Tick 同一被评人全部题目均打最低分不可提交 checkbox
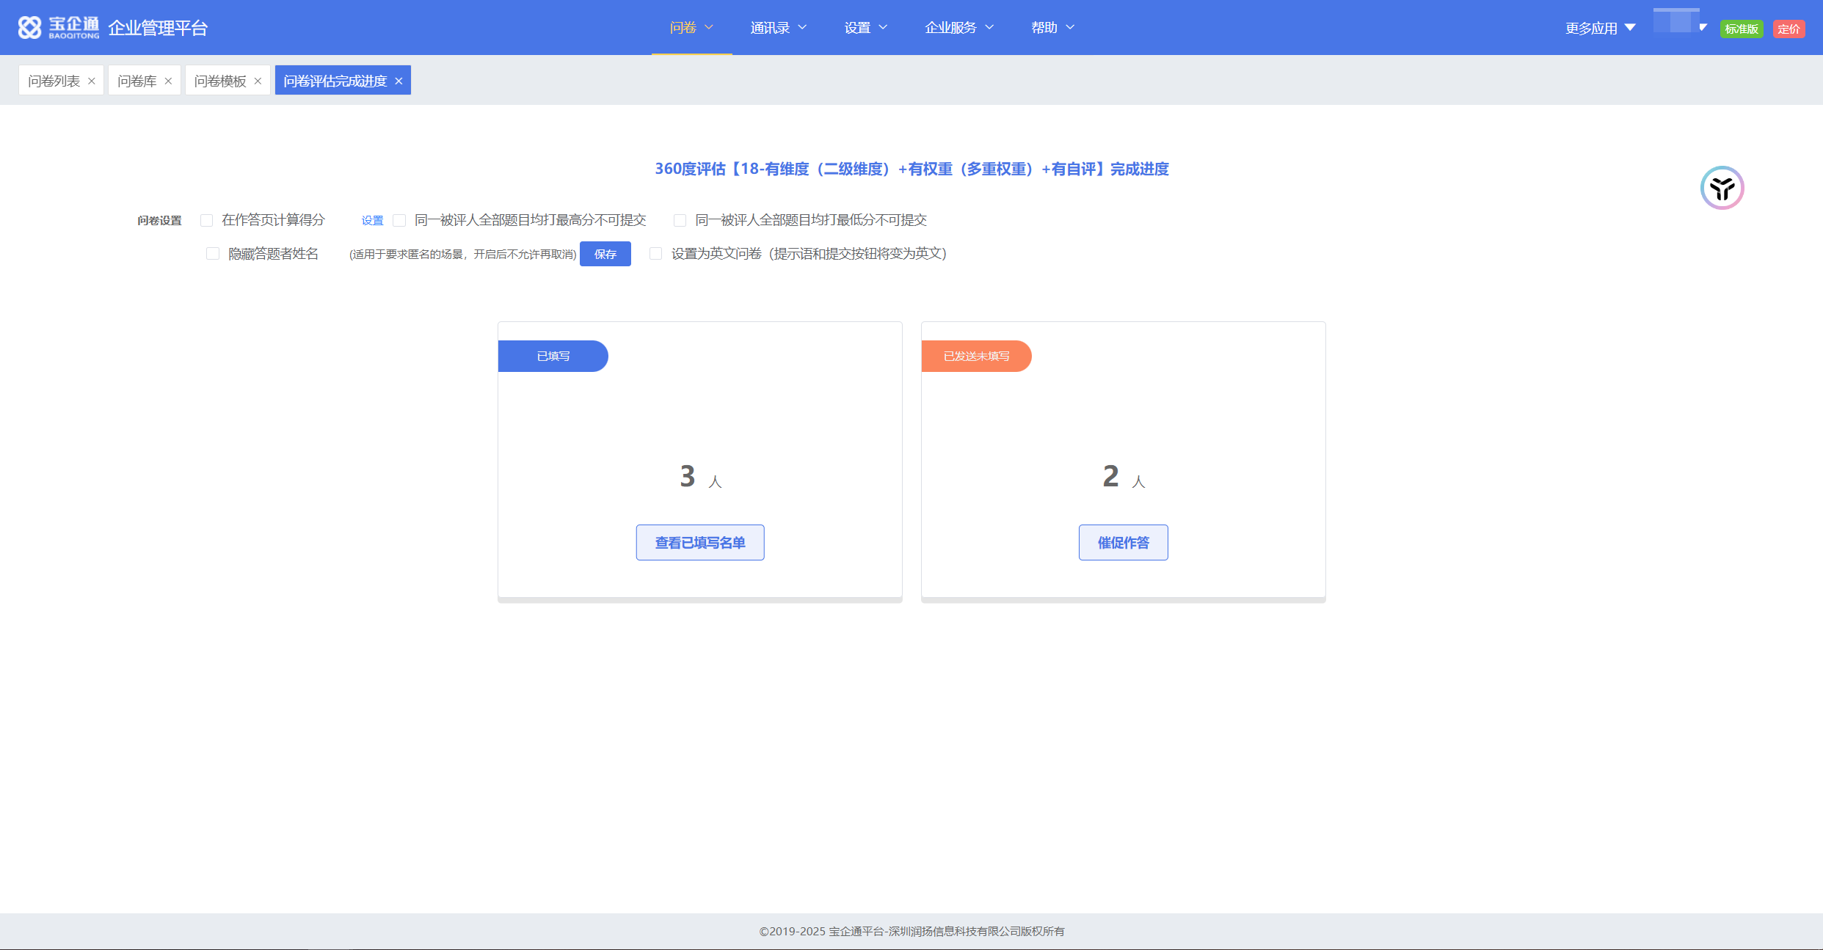The image size is (1823, 950). click(680, 220)
